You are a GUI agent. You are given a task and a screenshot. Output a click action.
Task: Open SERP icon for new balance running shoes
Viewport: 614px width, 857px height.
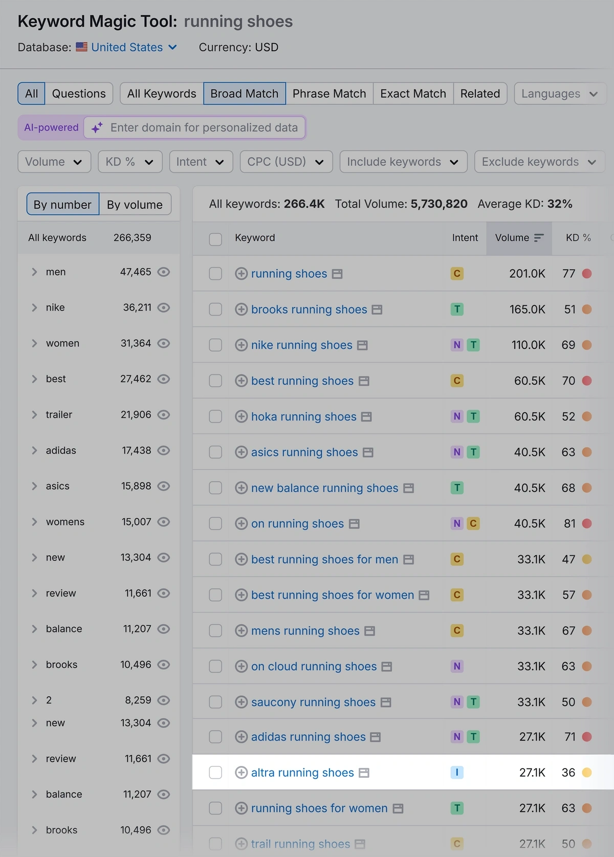[408, 488]
